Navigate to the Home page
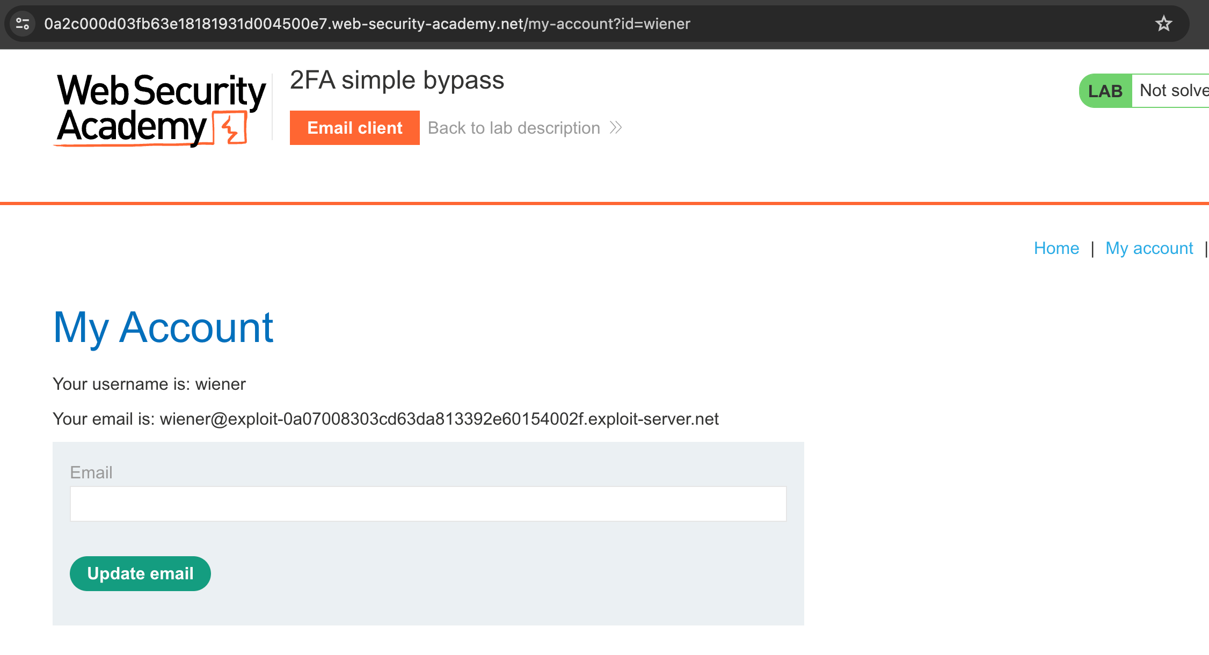Viewport: 1209px width, 655px height. [1056, 248]
